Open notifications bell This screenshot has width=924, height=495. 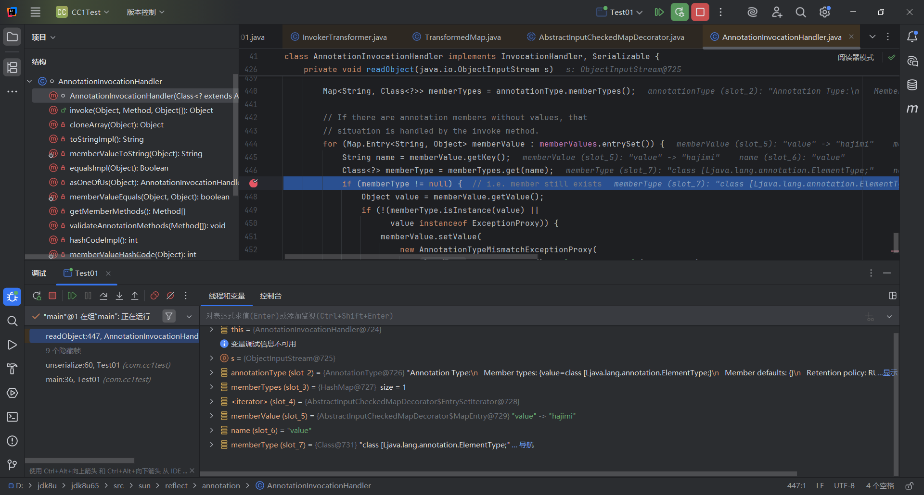click(x=912, y=37)
